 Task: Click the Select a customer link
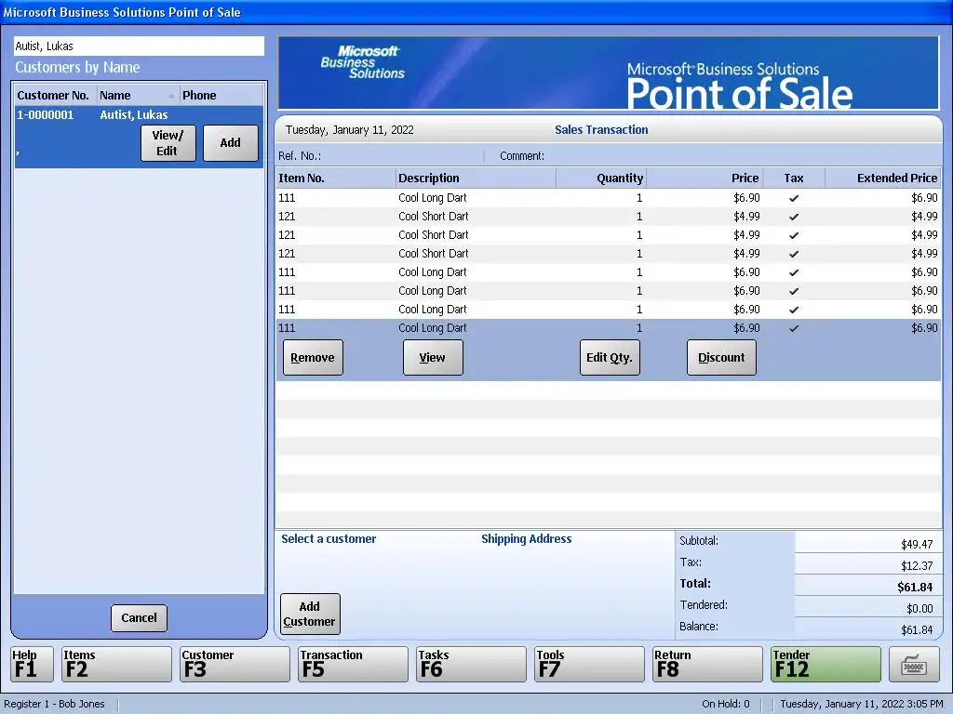point(329,539)
